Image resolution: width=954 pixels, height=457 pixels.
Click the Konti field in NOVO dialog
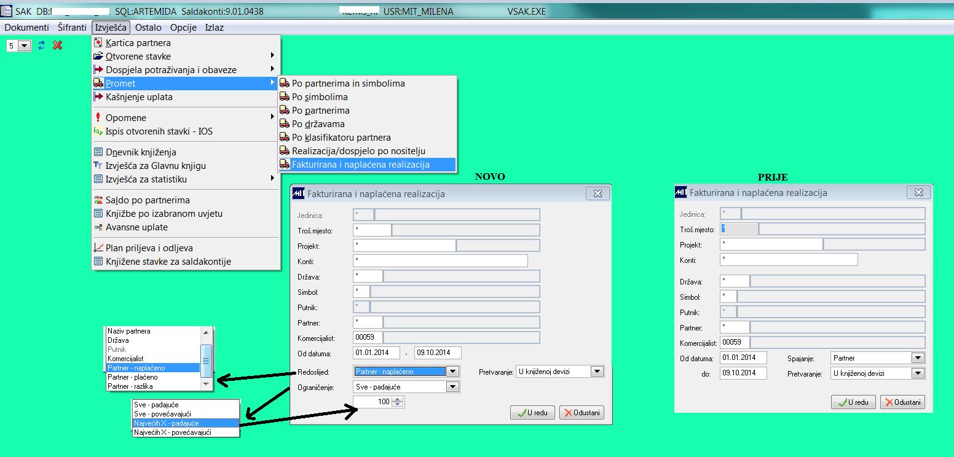[440, 260]
